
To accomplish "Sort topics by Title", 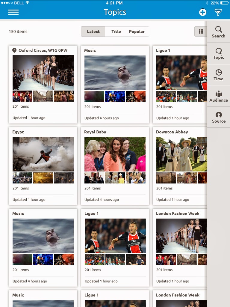I will [116, 31].
